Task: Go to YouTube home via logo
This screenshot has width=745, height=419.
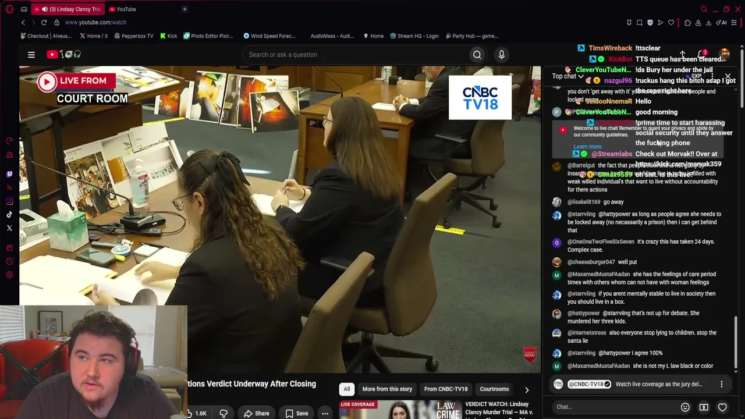Action: [64, 55]
